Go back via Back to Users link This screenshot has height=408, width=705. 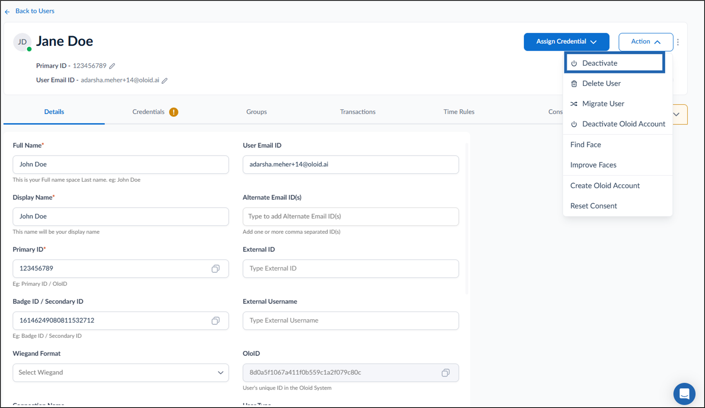pyautogui.click(x=35, y=11)
